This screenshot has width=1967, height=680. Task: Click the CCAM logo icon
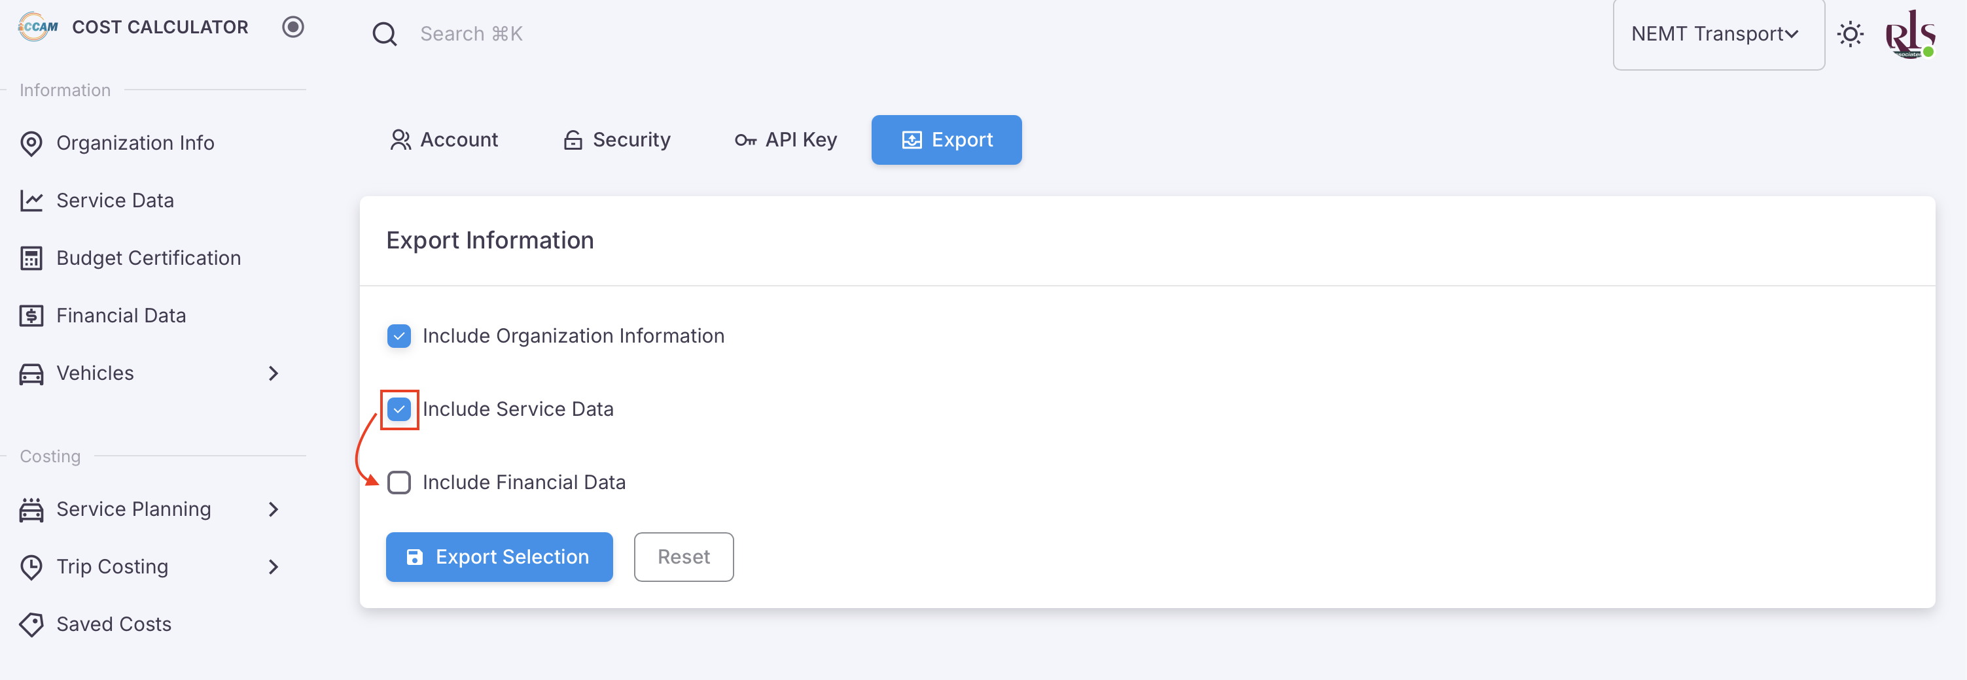coord(38,27)
